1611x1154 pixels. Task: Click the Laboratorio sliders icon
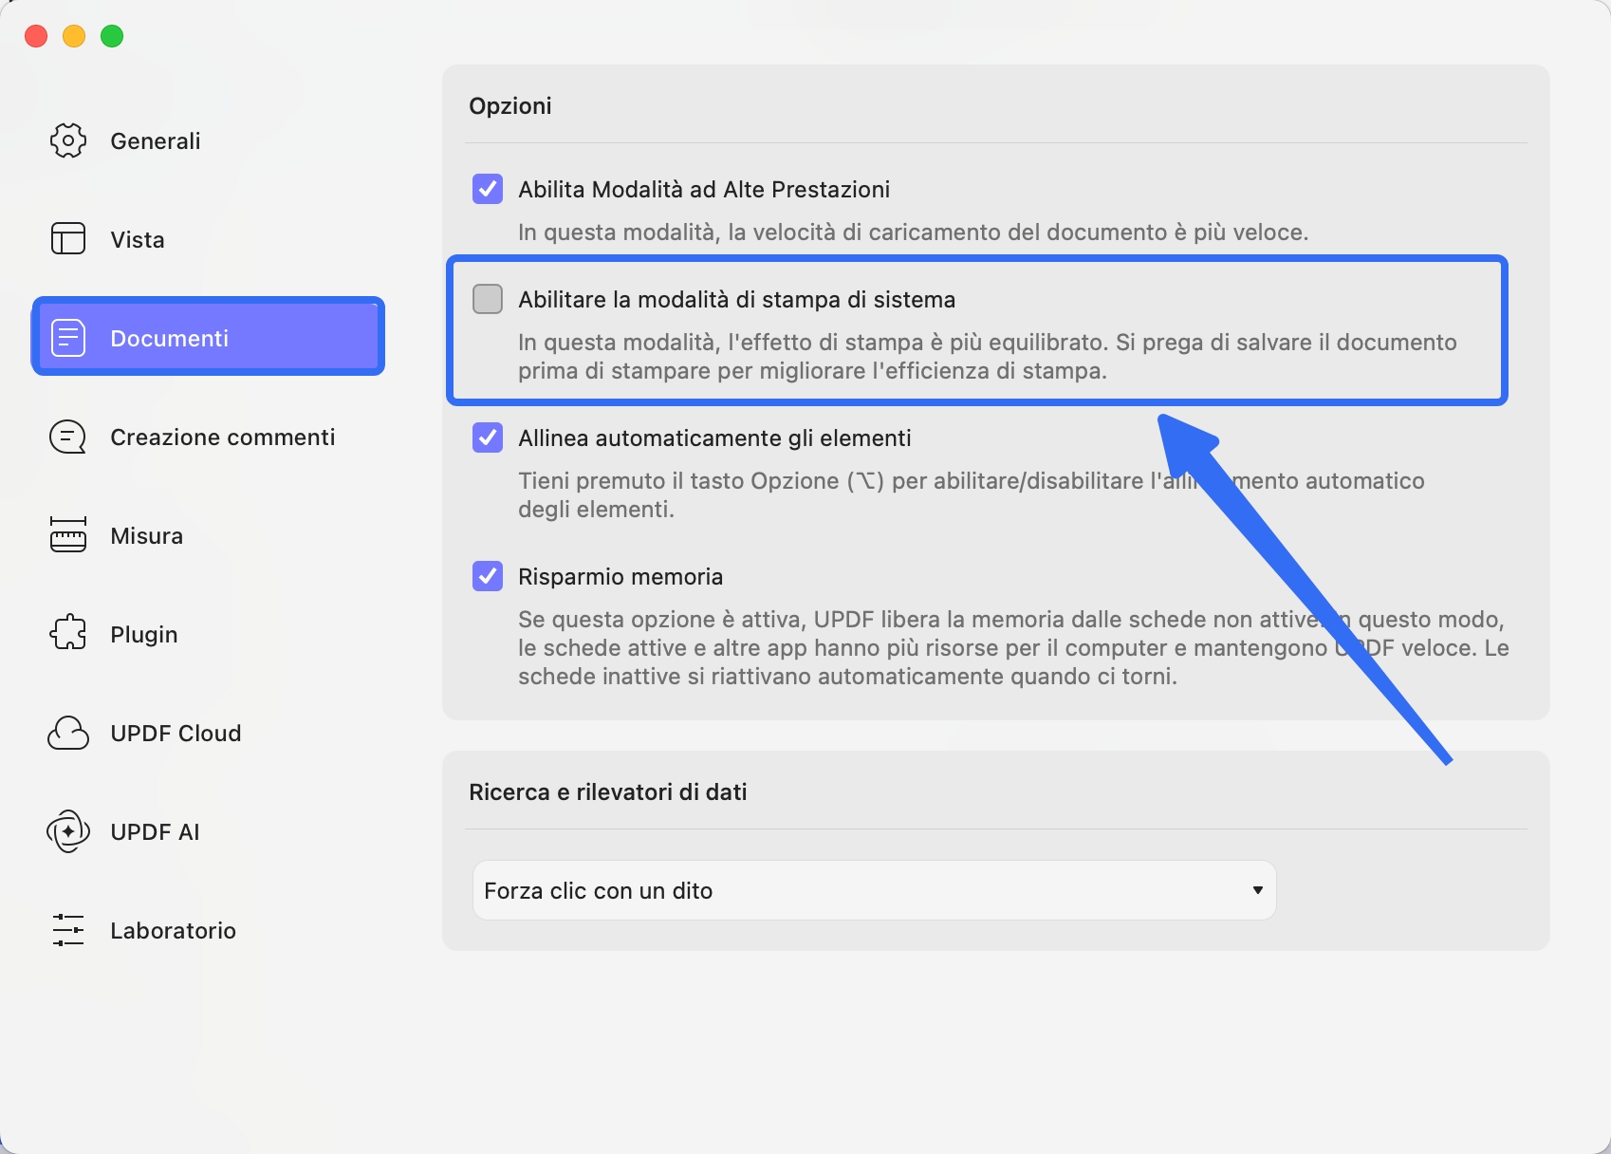pyautogui.click(x=68, y=930)
